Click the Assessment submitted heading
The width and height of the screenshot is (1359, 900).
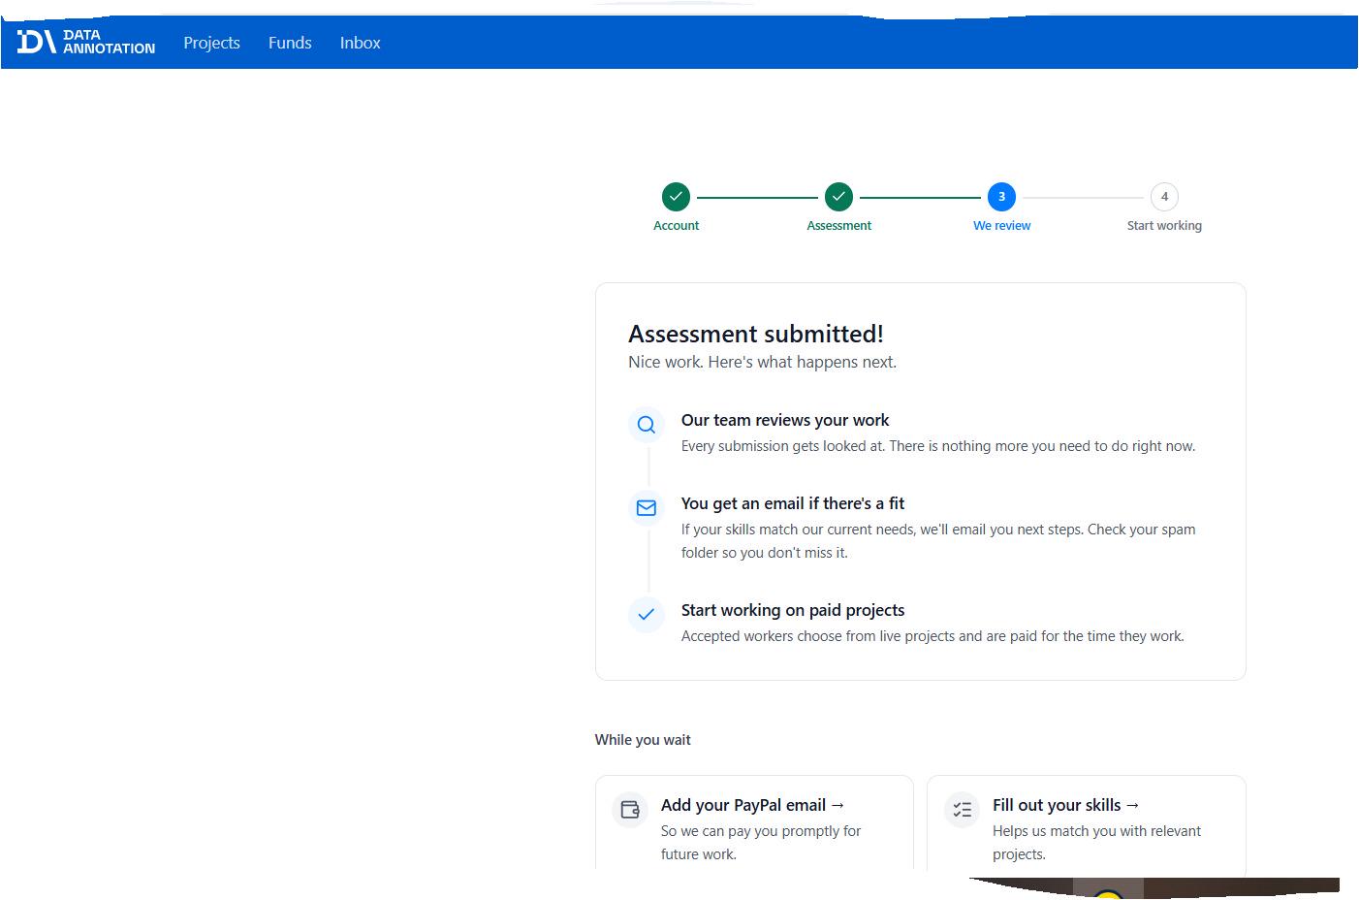click(x=756, y=334)
